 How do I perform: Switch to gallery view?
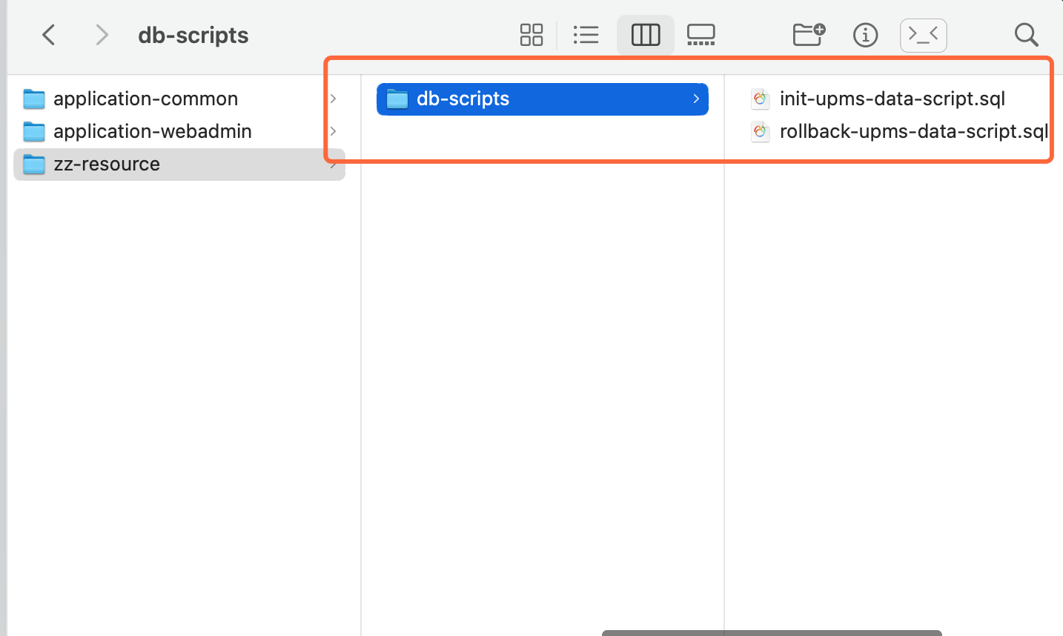[x=701, y=35]
